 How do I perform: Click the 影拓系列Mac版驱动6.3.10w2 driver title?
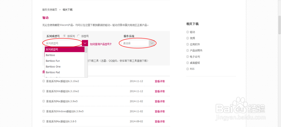(x=63, y=81)
